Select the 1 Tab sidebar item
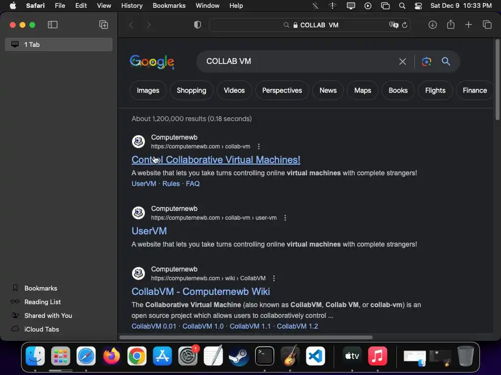 59,44
